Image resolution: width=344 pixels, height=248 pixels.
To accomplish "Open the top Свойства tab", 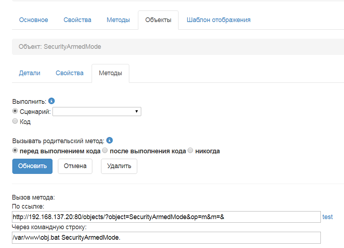I will pos(77,20).
